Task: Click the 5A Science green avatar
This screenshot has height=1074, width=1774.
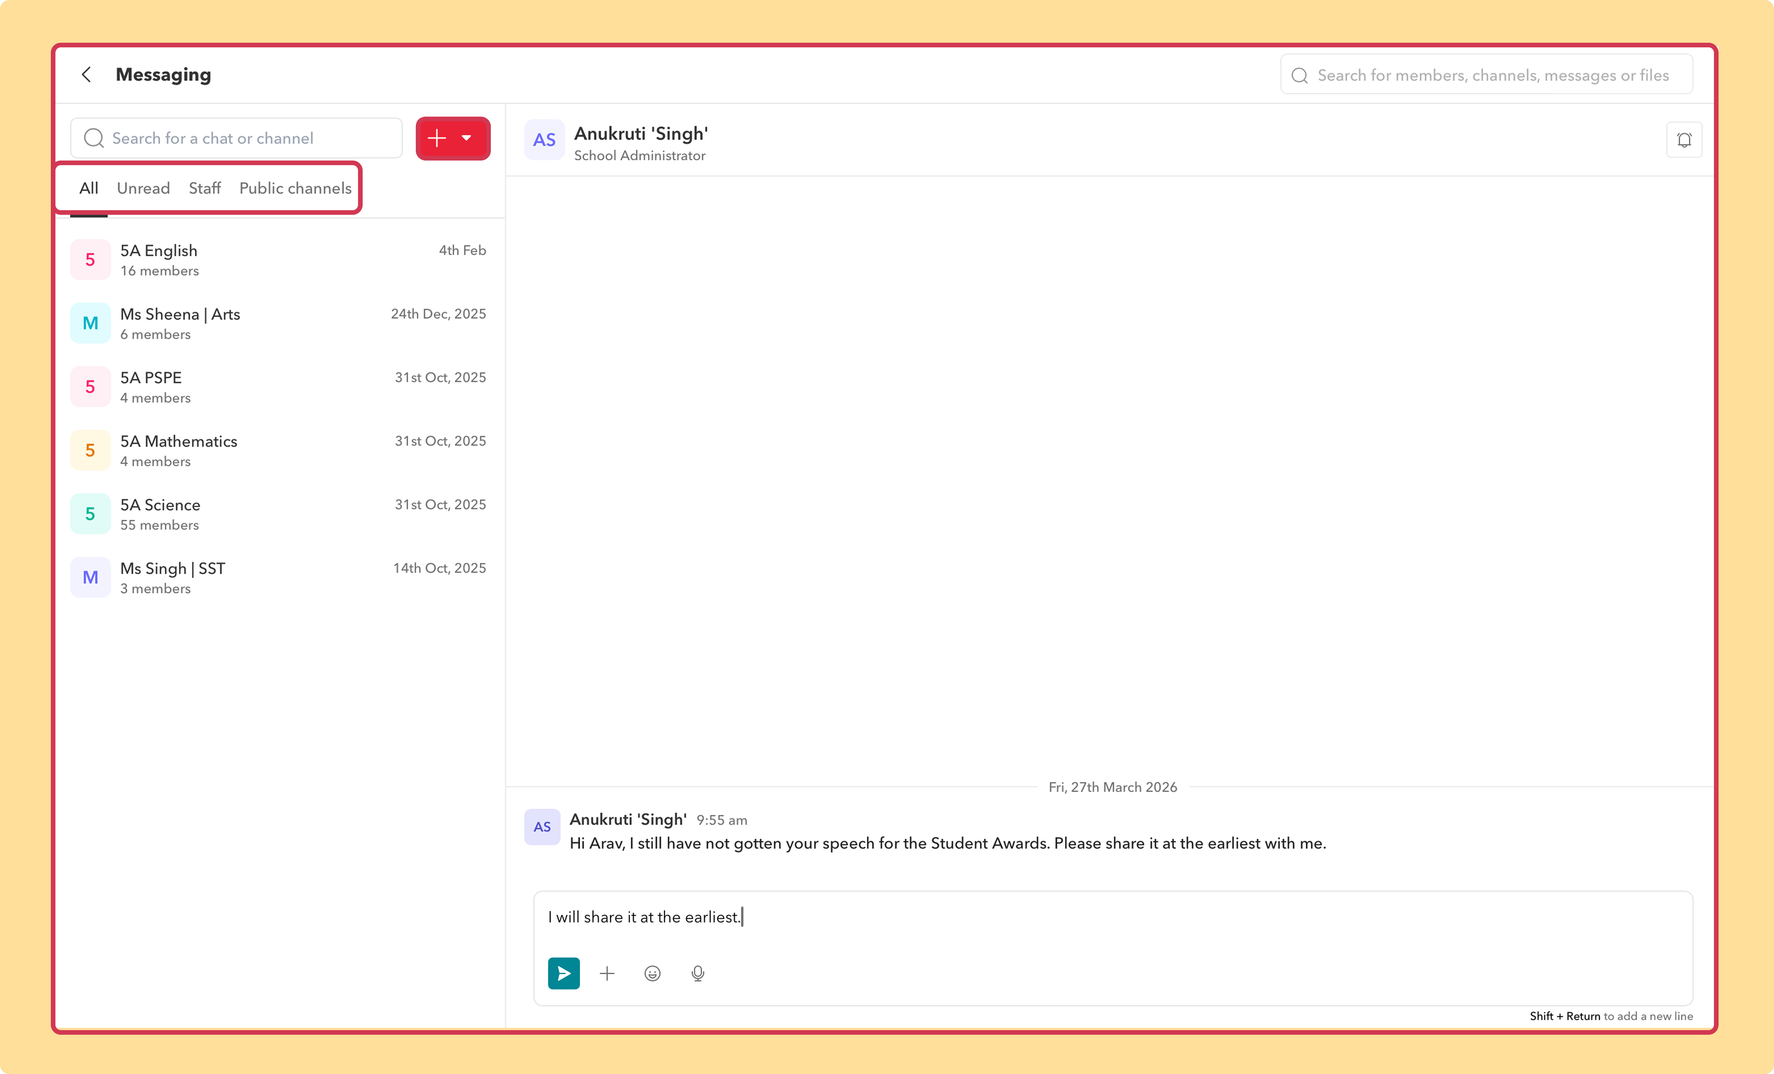Action: [90, 514]
